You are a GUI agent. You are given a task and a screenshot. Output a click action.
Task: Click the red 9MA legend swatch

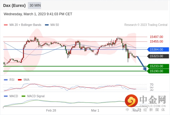(x=20, y=80)
